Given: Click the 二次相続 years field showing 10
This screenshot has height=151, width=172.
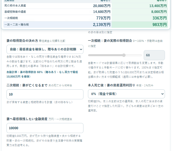Looking at the screenshot, I should click(x=45, y=94).
